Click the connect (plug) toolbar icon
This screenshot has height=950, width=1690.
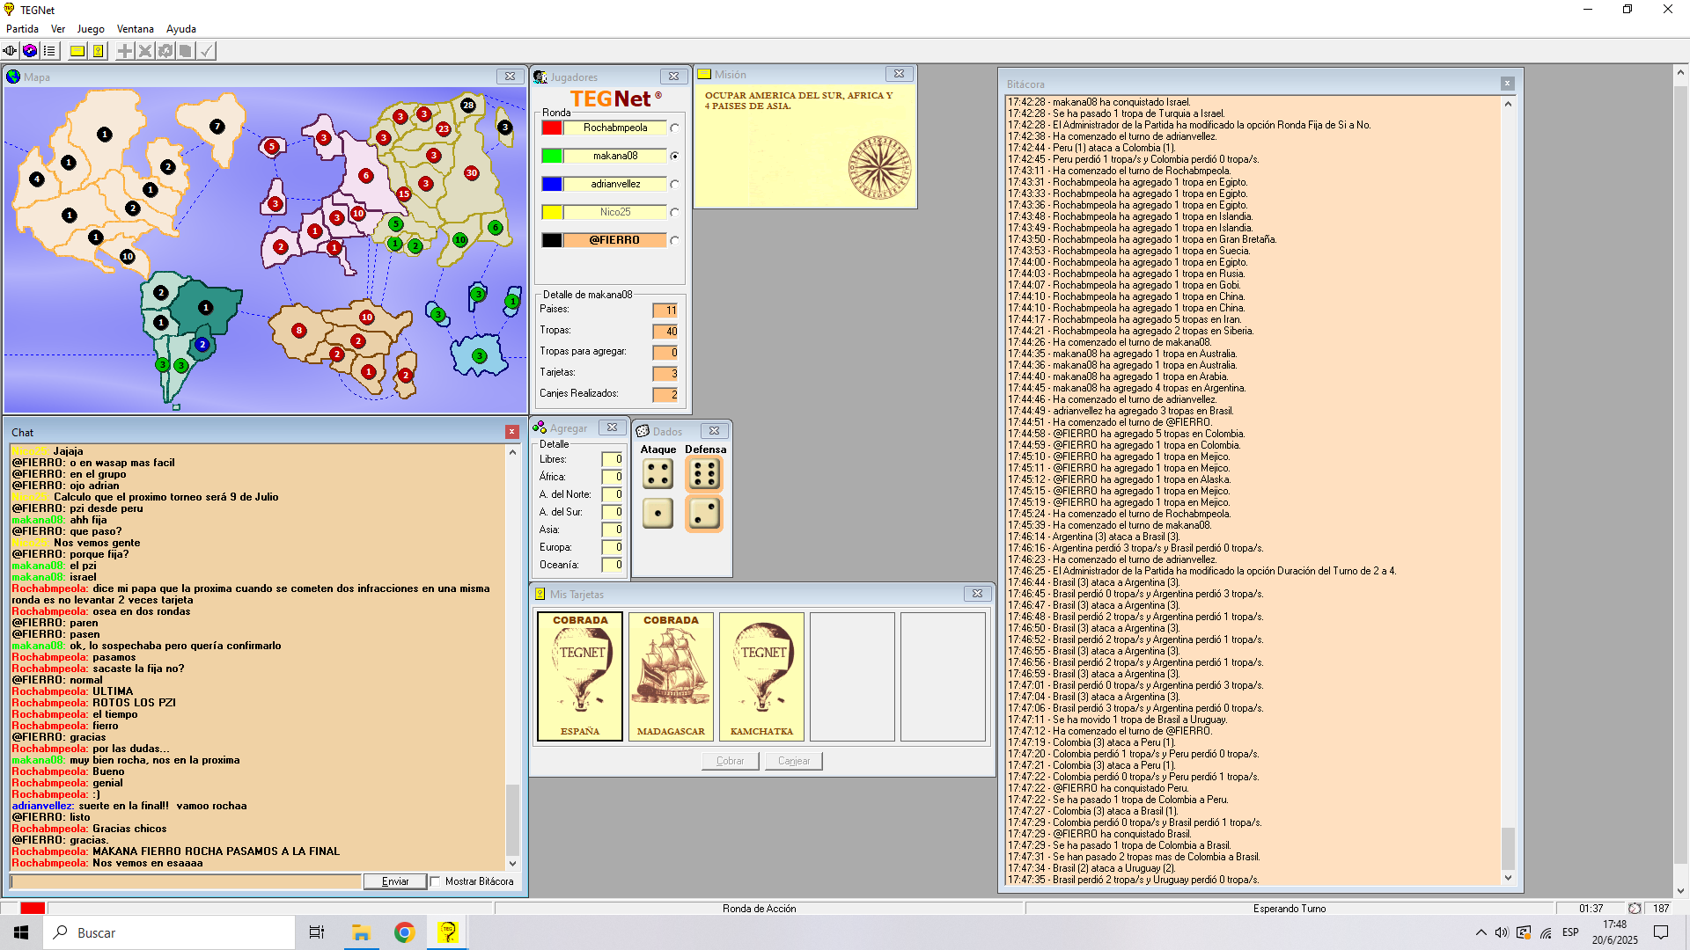11,51
